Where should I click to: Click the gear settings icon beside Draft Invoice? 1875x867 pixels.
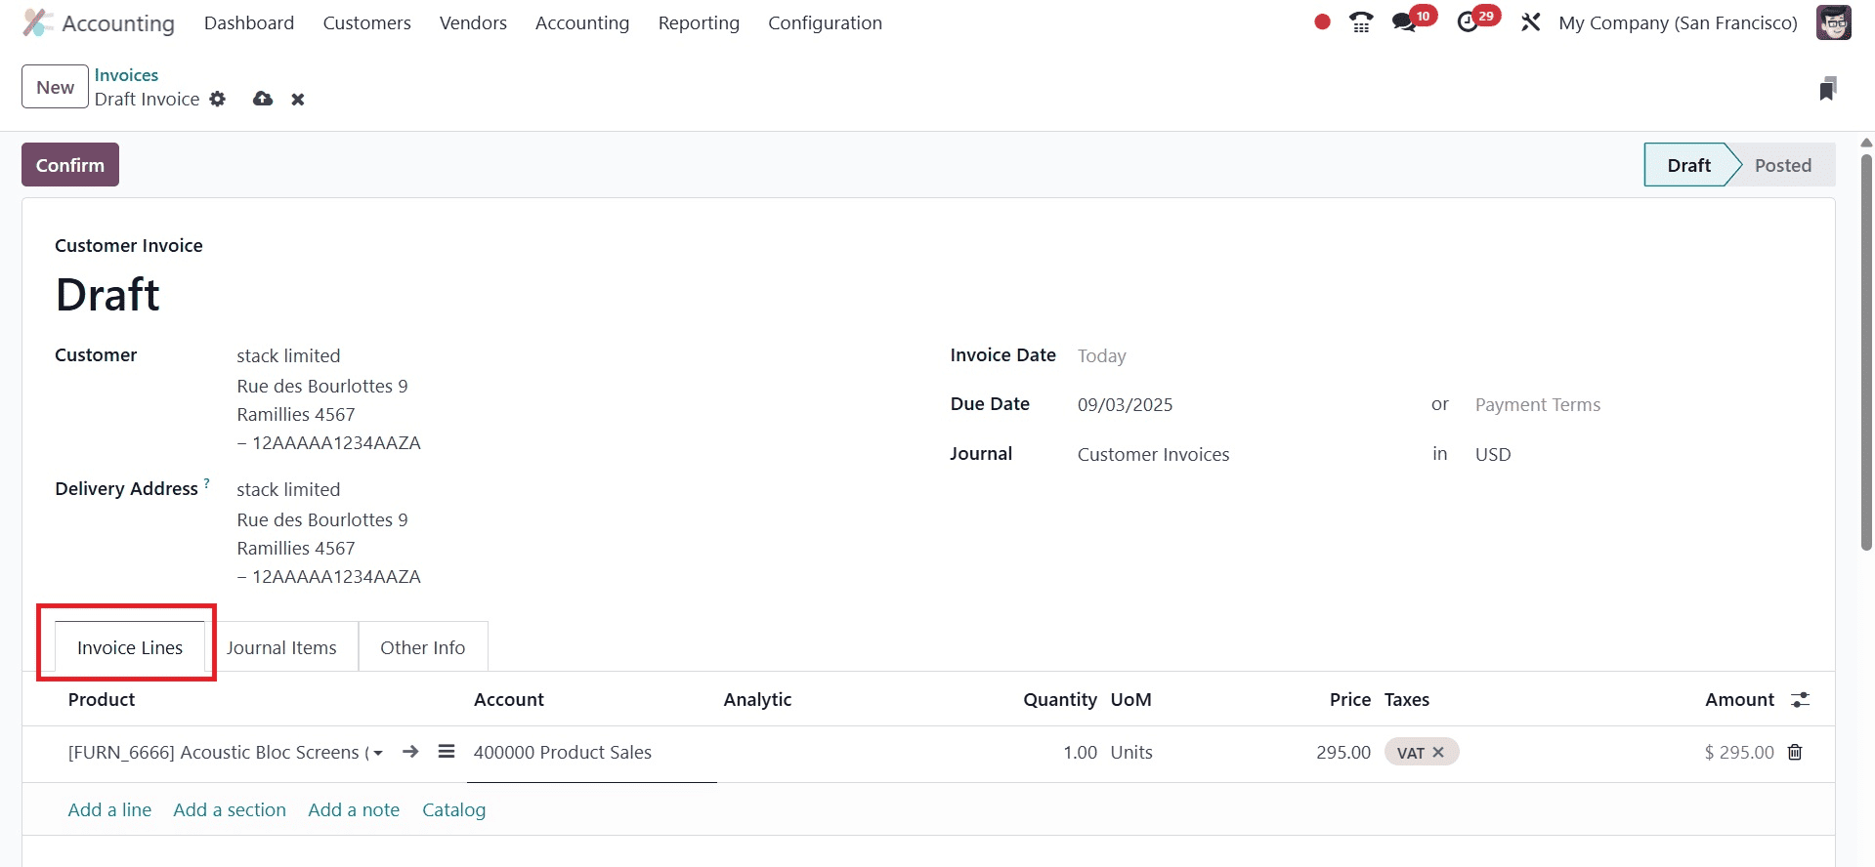(x=218, y=100)
